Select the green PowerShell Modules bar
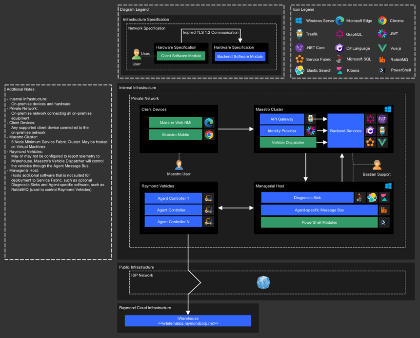The image size is (420, 338). coord(319,222)
